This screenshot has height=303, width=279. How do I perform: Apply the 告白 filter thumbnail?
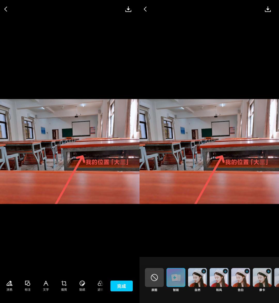click(x=241, y=278)
